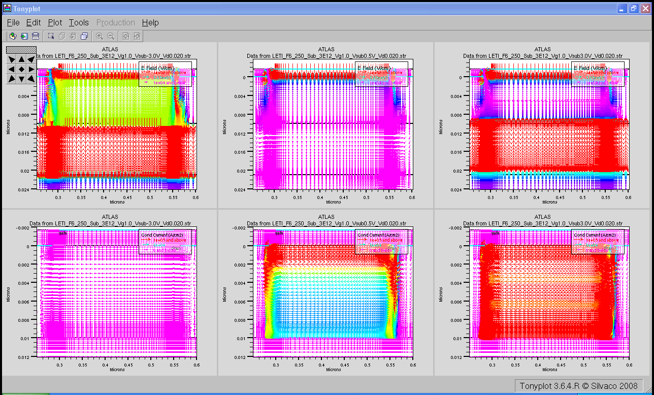This screenshot has height=395, width=654.
Task: Click the ATLAS heading of top-middle plot
Action: tap(326, 49)
